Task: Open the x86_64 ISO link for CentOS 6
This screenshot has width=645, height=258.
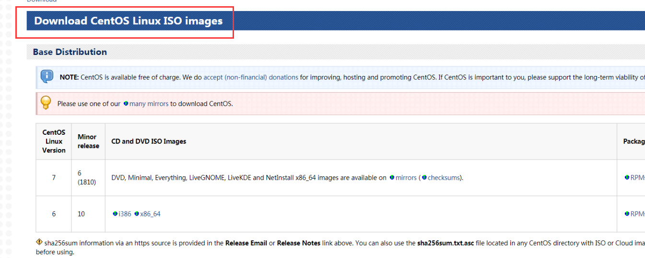Action: click(150, 214)
